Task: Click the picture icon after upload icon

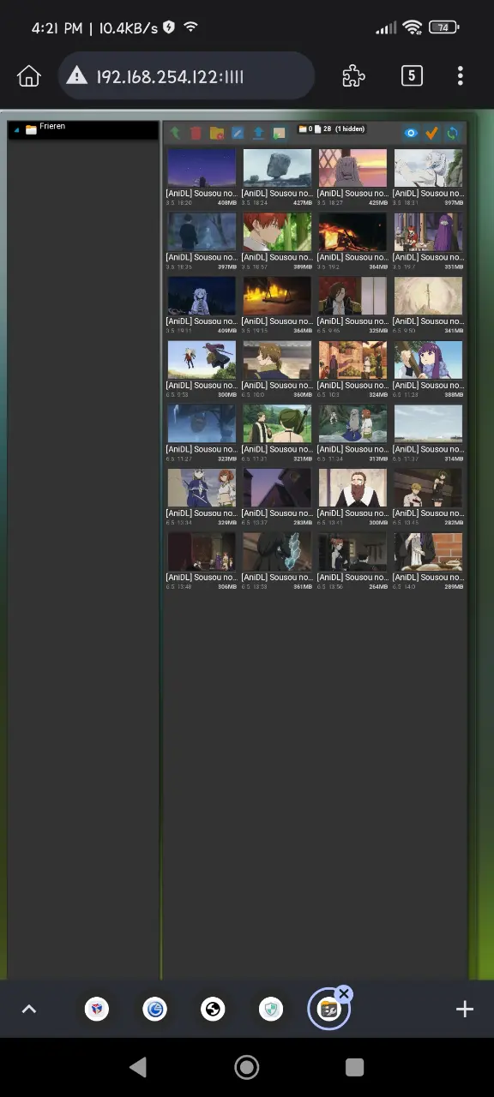Action: click(279, 133)
